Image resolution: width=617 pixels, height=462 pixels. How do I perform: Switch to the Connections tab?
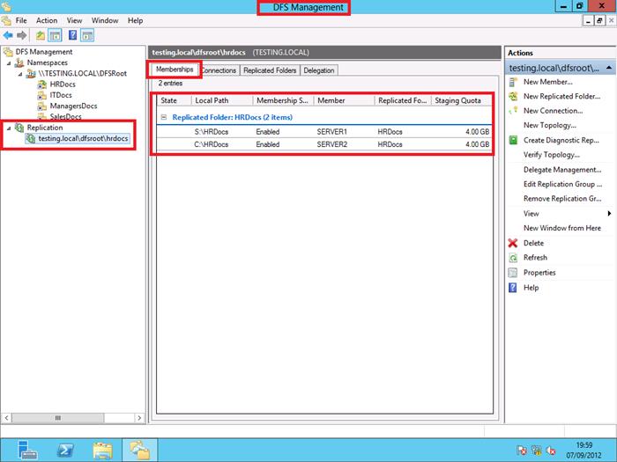(219, 70)
